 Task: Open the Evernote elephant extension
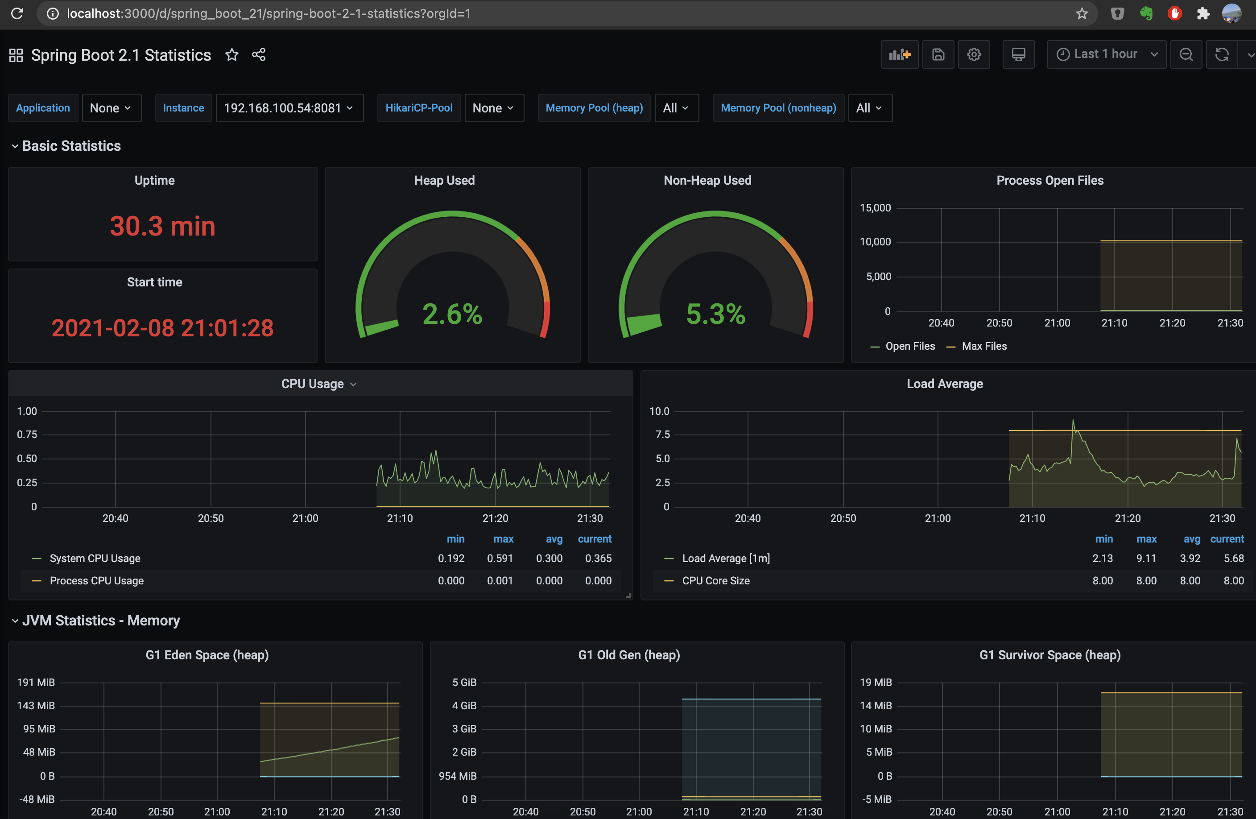[x=1146, y=13]
